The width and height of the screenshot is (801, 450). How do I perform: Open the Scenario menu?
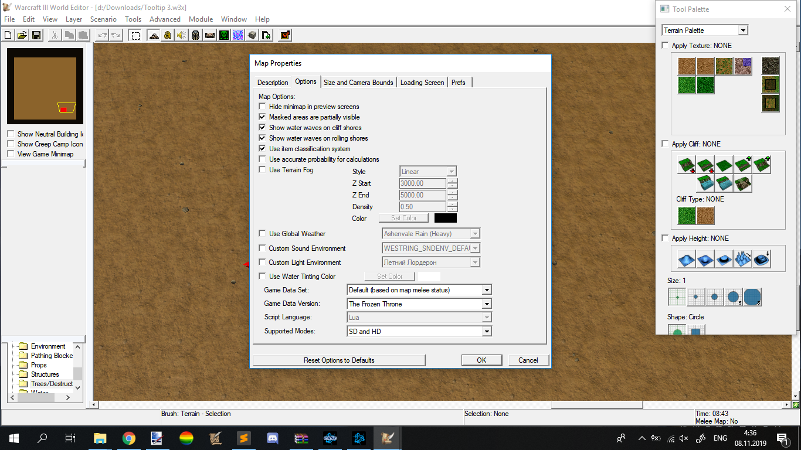click(x=103, y=19)
